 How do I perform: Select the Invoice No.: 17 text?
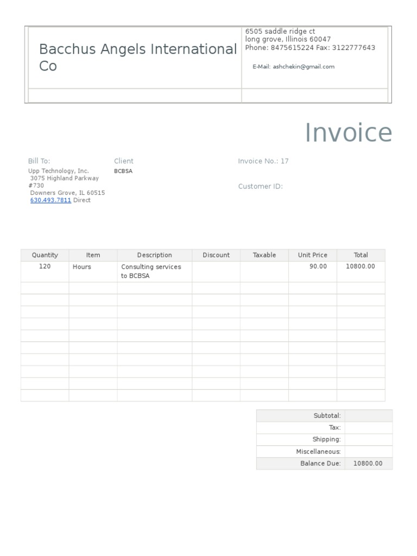pyautogui.click(x=263, y=161)
